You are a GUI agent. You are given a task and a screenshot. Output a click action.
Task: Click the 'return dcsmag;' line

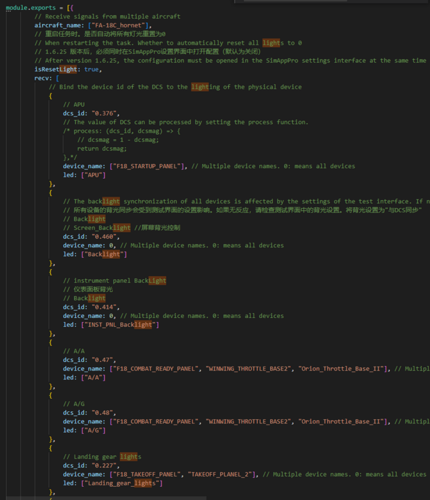102,149
